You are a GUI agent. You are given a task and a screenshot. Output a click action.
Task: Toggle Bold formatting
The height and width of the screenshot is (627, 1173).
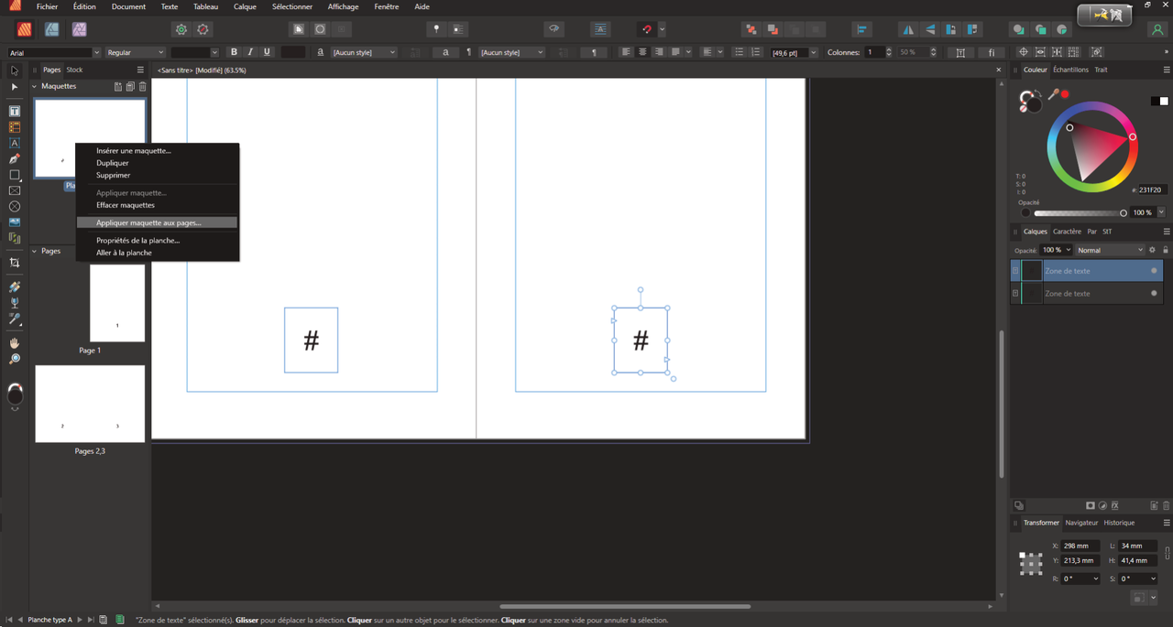click(x=234, y=52)
